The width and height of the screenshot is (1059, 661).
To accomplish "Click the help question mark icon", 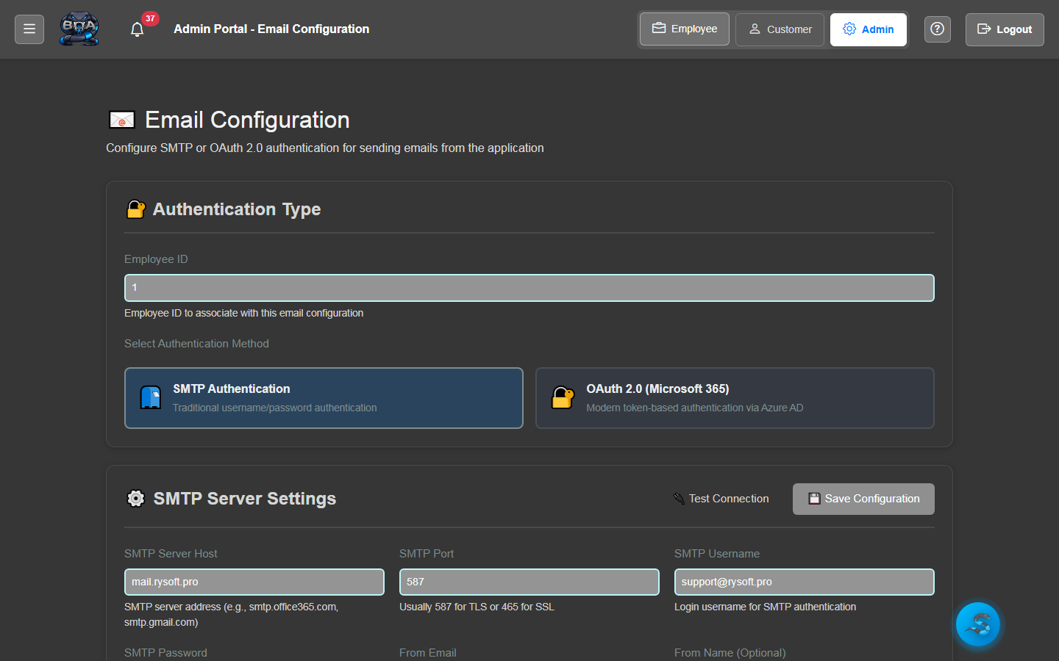I will (937, 29).
